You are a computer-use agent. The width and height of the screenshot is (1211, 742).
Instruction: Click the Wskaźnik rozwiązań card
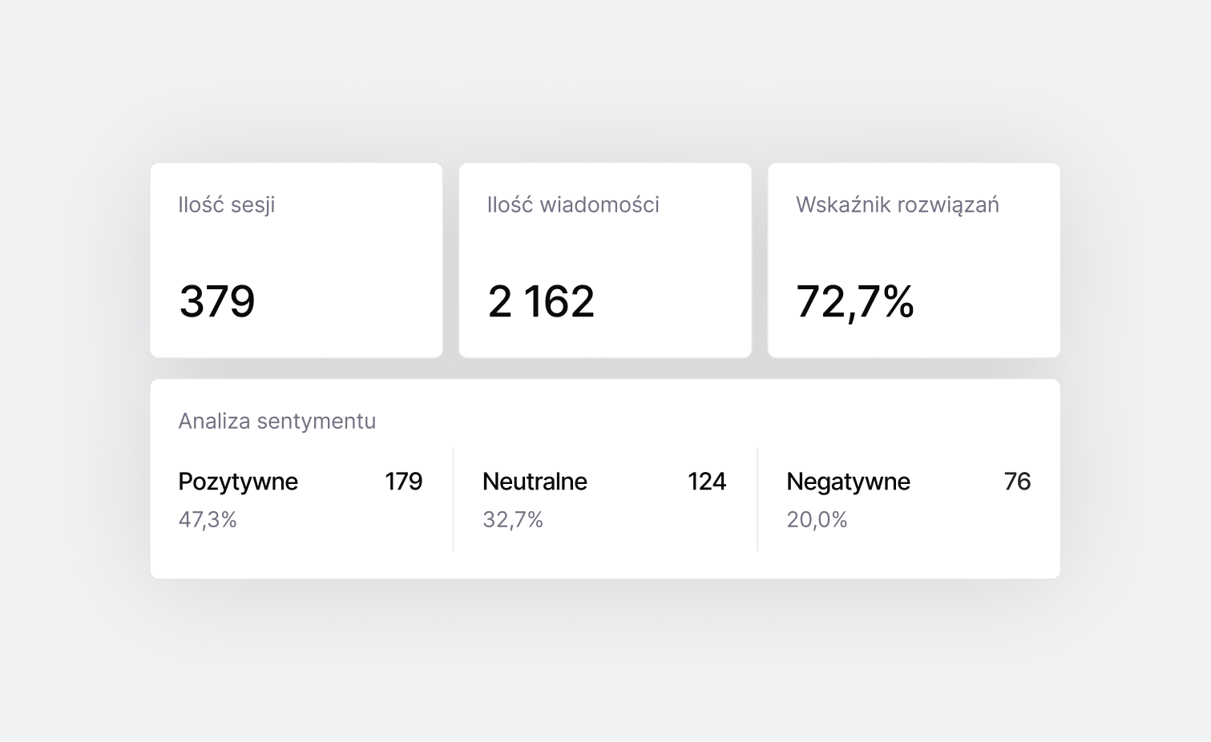pyautogui.click(x=913, y=260)
